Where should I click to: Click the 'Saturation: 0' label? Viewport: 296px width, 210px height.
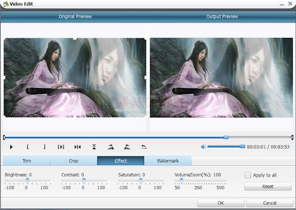(131, 175)
